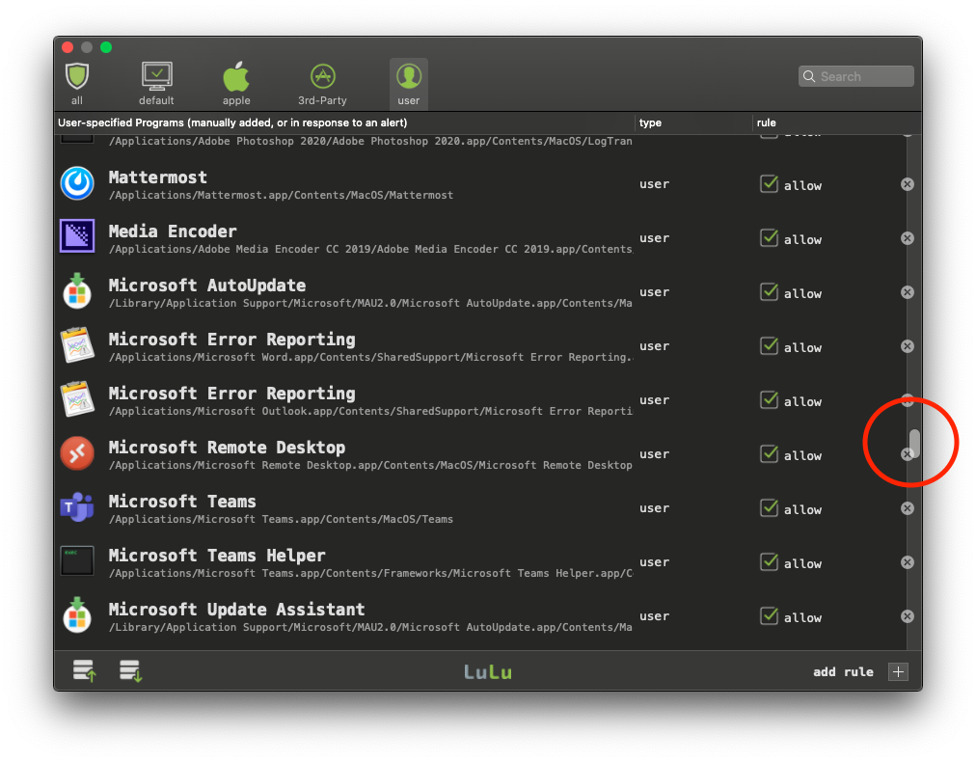Image resolution: width=976 pixels, height=762 pixels.
Task: Click the Word Error Reporting app icon
Action: click(x=77, y=345)
